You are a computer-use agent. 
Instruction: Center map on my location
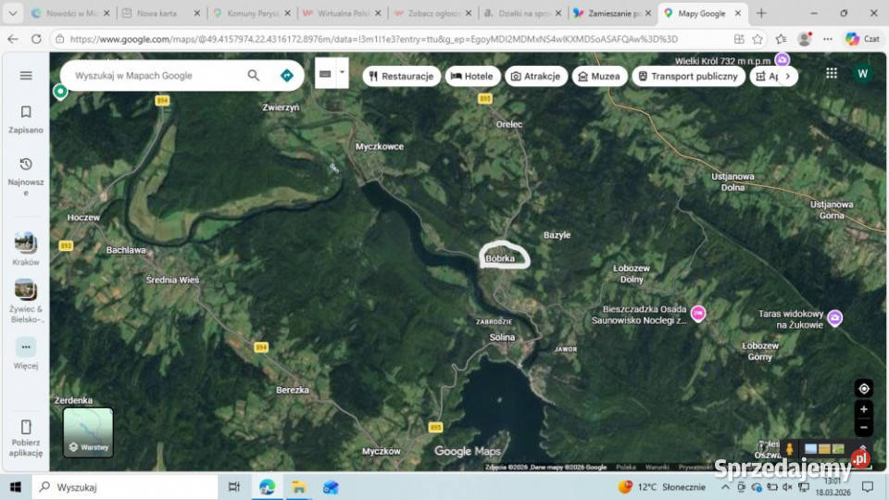863,389
